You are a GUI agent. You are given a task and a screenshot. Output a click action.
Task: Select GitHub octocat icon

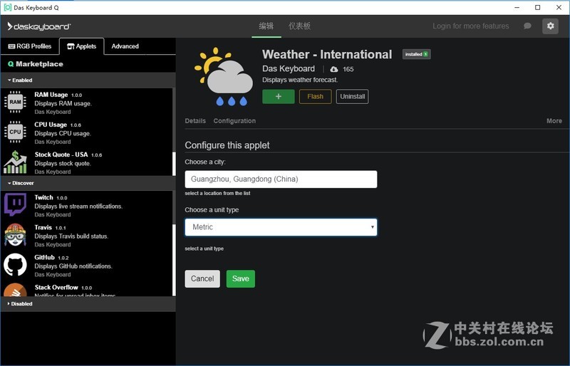tap(15, 265)
